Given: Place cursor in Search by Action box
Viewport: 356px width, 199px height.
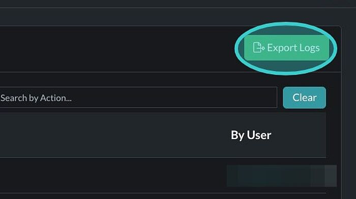Looking at the screenshot, I should pos(138,97).
